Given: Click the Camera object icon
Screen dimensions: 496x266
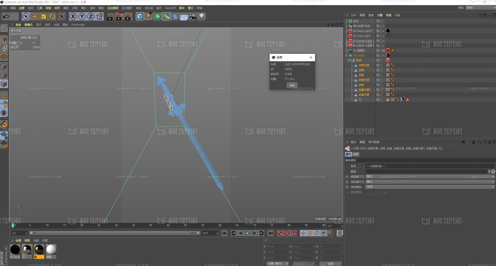Looking at the screenshot, I should [193, 17].
